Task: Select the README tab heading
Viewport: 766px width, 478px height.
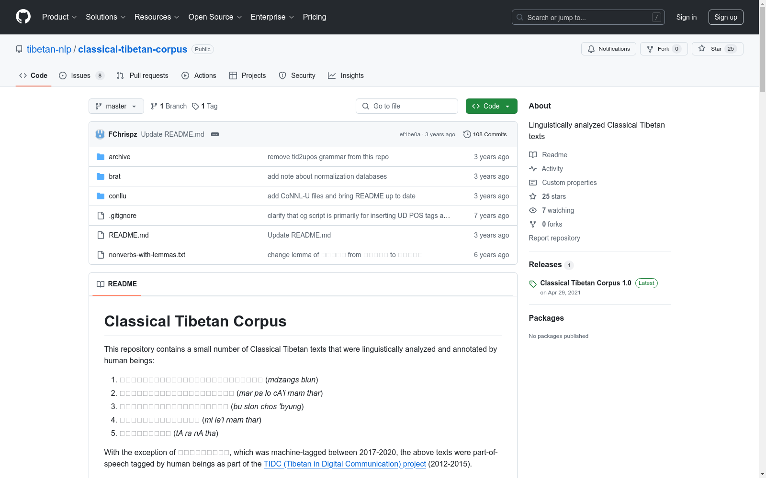Action: point(117,284)
